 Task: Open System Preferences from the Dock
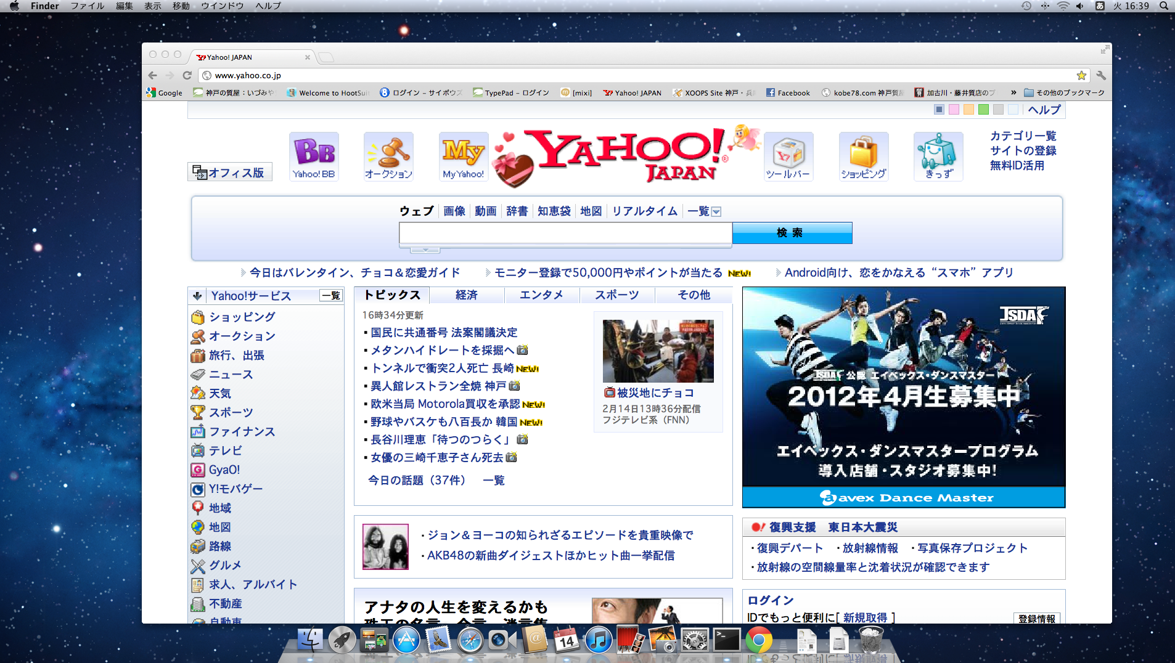[x=695, y=641]
